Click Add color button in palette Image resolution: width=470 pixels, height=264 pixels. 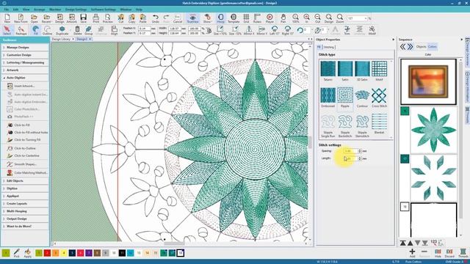pyautogui.click(x=413, y=252)
